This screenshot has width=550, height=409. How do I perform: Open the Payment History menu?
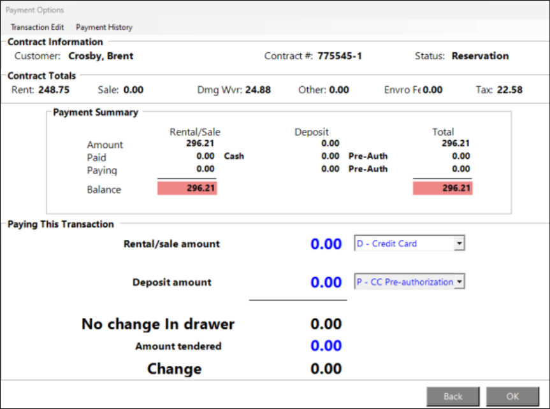coord(104,27)
